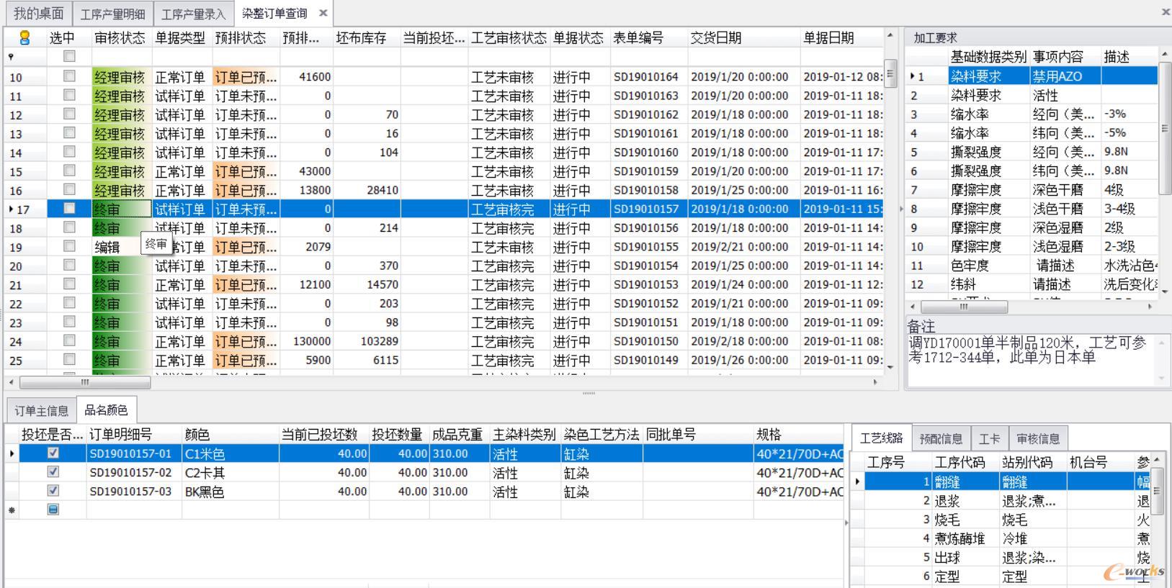Tick checkbox for row 15 order
Image resolution: width=1172 pixels, height=588 pixels.
tap(69, 171)
